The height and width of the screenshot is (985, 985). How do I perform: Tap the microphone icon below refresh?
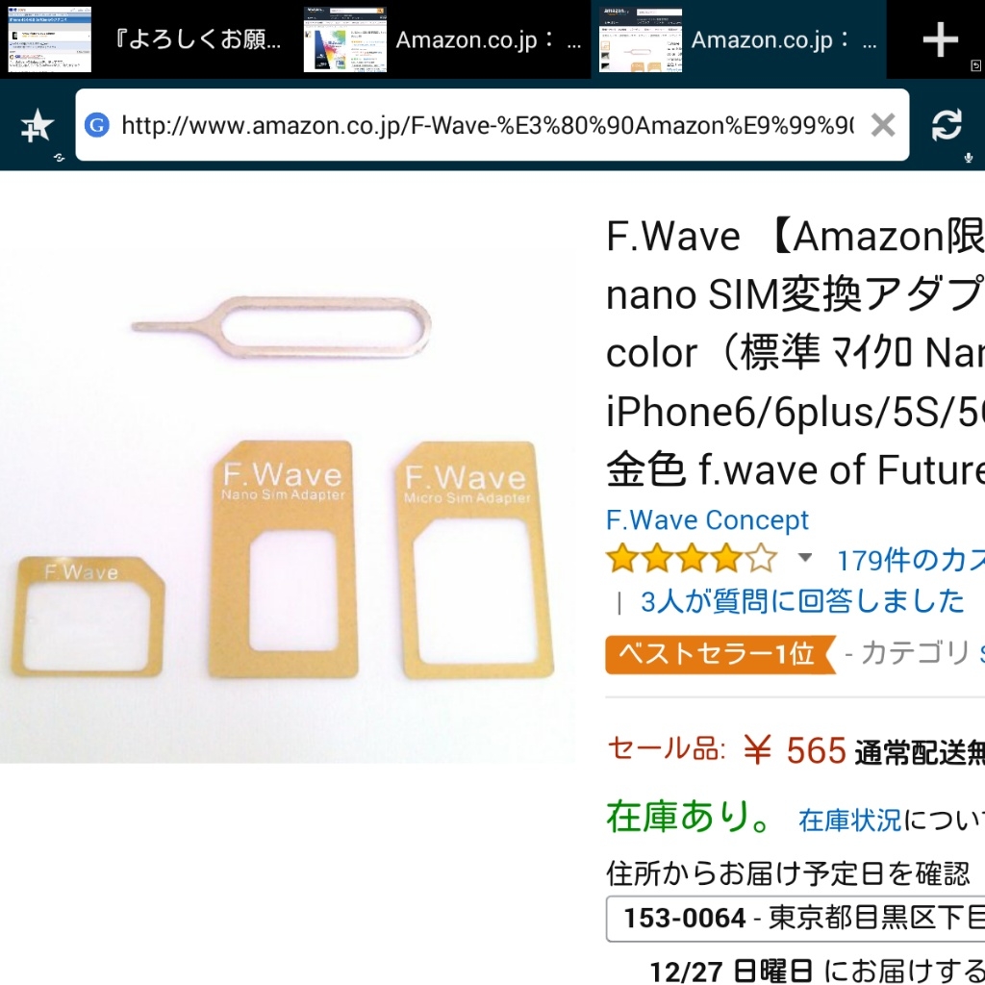click(x=969, y=158)
